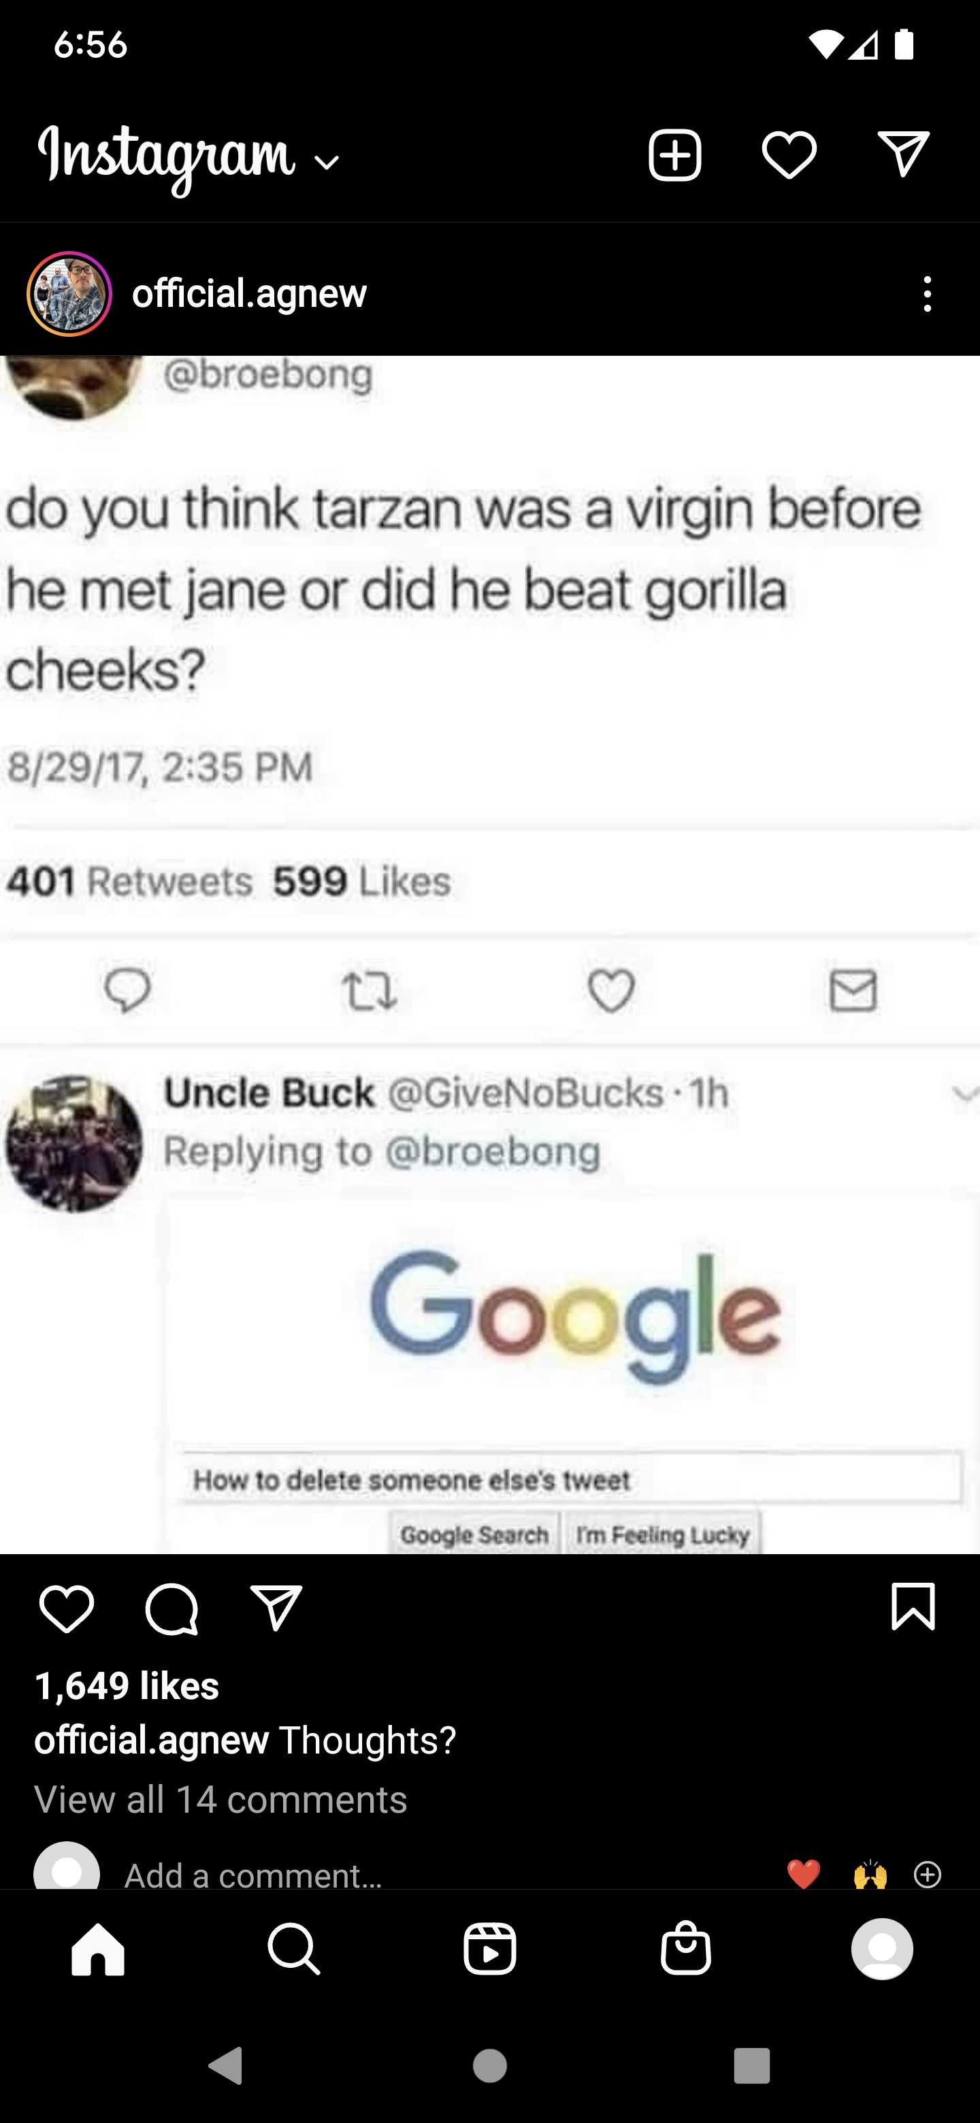Open direct messages paper plane in header

tap(903, 154)
